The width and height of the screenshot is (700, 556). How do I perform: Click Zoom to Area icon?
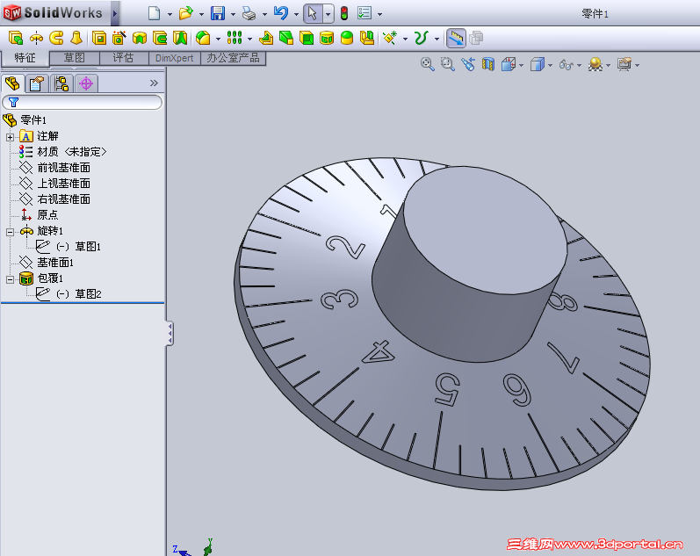[x=447, y=65]
